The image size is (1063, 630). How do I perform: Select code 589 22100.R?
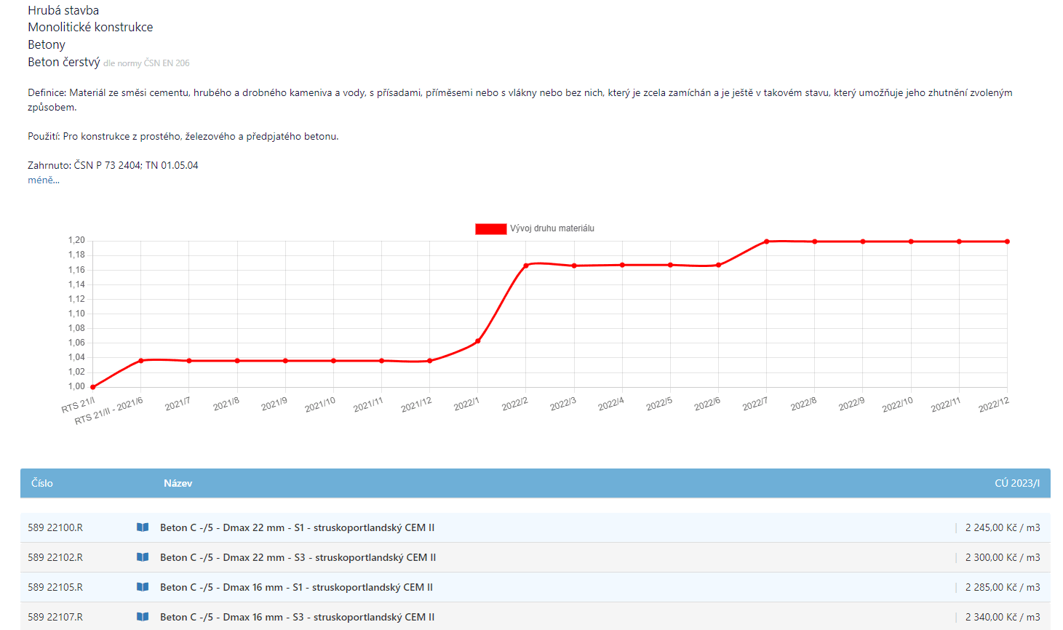pyautogui.click(x=55, y=527)
